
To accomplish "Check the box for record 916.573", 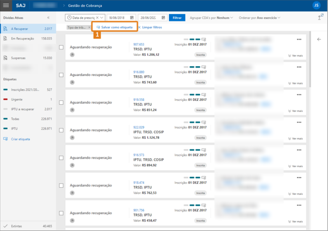I will 61,158.
